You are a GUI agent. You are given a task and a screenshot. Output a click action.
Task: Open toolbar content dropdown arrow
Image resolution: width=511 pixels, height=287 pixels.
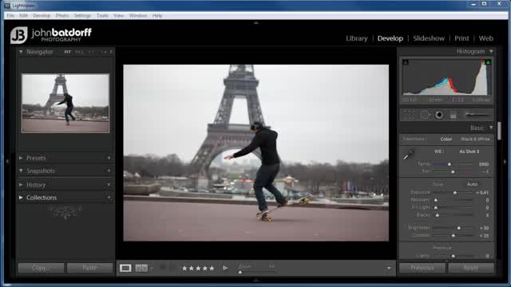click(389, 269)
